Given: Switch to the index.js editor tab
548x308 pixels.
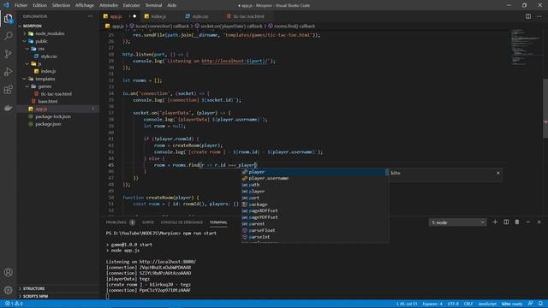Looking at the screenshot, I should click(x=158, y=16).
